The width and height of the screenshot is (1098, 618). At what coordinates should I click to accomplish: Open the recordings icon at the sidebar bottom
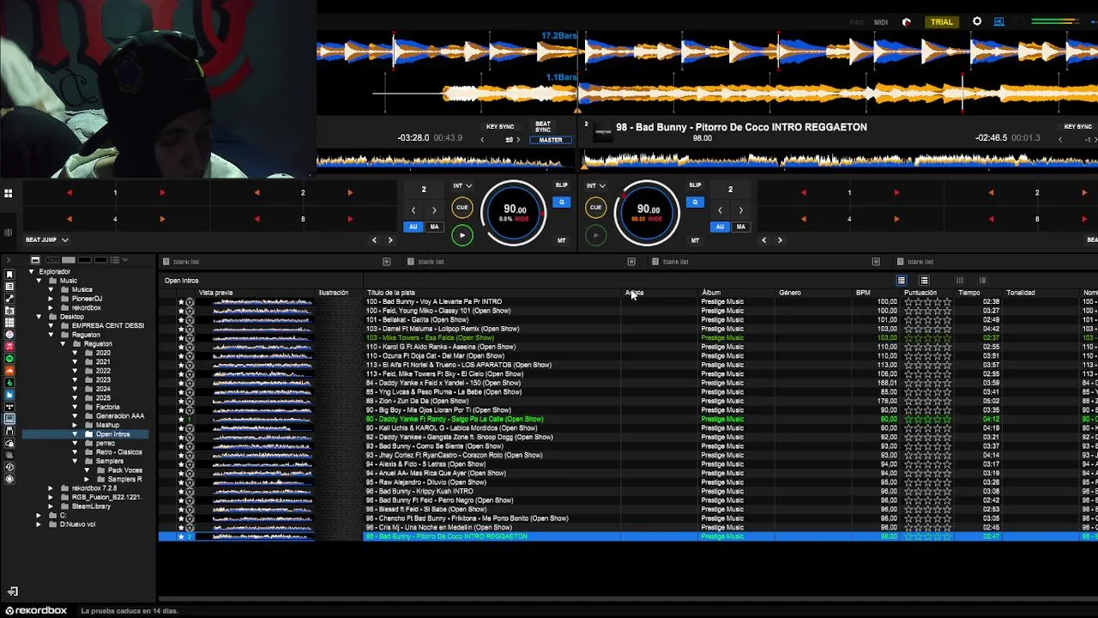pyautogui.click(x=9, y=478)
